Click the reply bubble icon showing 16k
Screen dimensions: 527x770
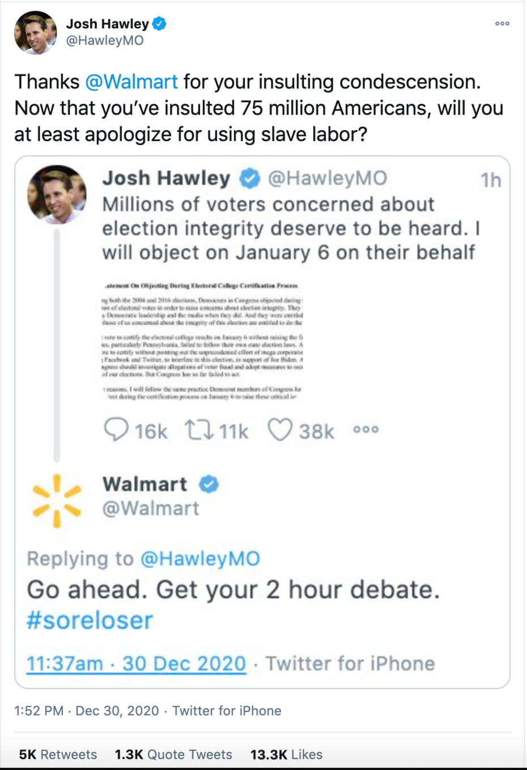(116, 430)
